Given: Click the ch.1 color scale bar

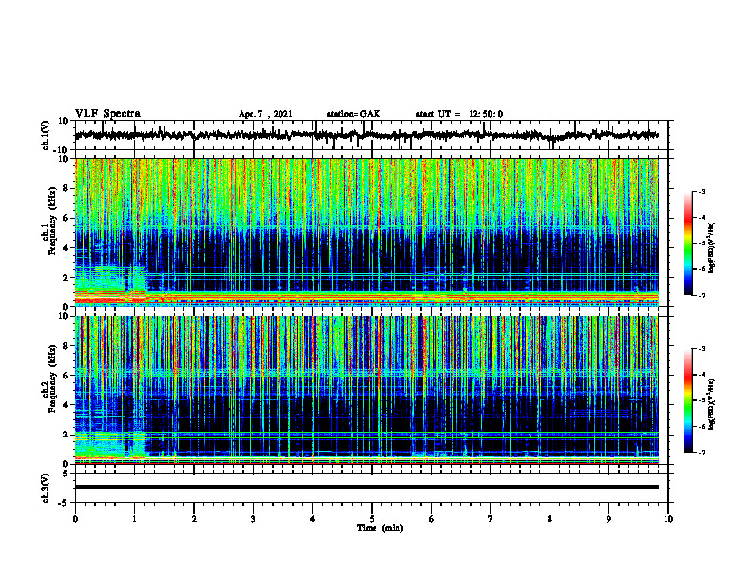Looking at the screenshot, I should point(688,243).
